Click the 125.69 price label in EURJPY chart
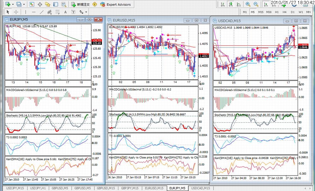The height and width of the screenshot is (191, 315). coord(97,43)
